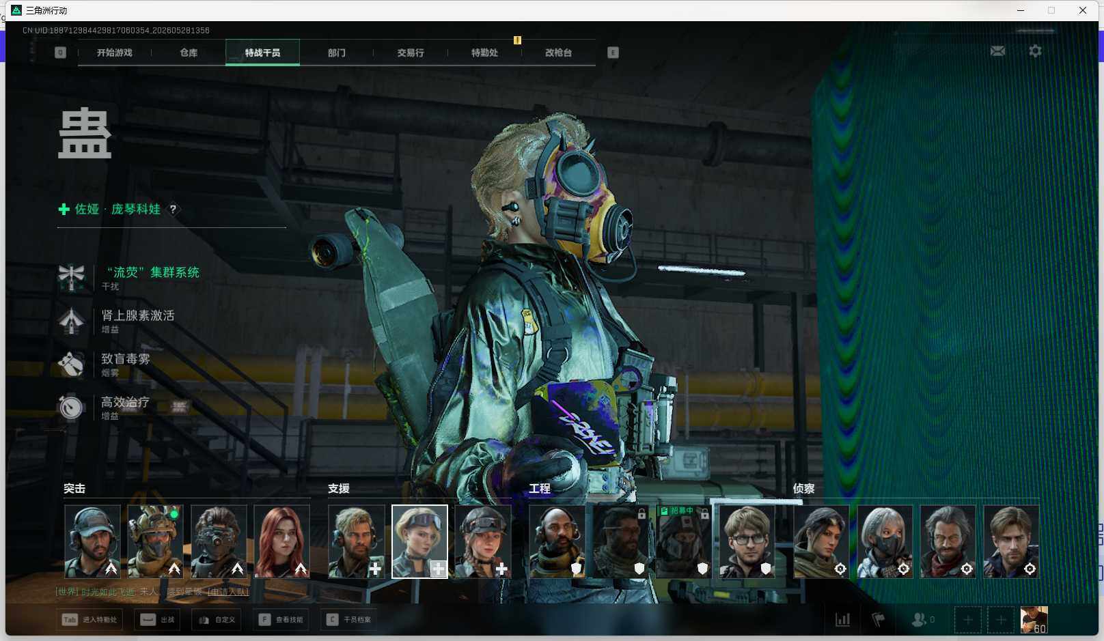Open the statistics bar-chart icon
The height and width of the screenshot is (641, 1104).
coord(843,620)
